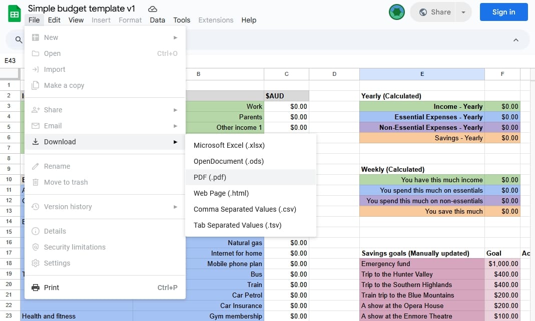Expand the New submenu arrow
Image resolution: width=535 pixels, height=321 pixels.
pos(175,37)
